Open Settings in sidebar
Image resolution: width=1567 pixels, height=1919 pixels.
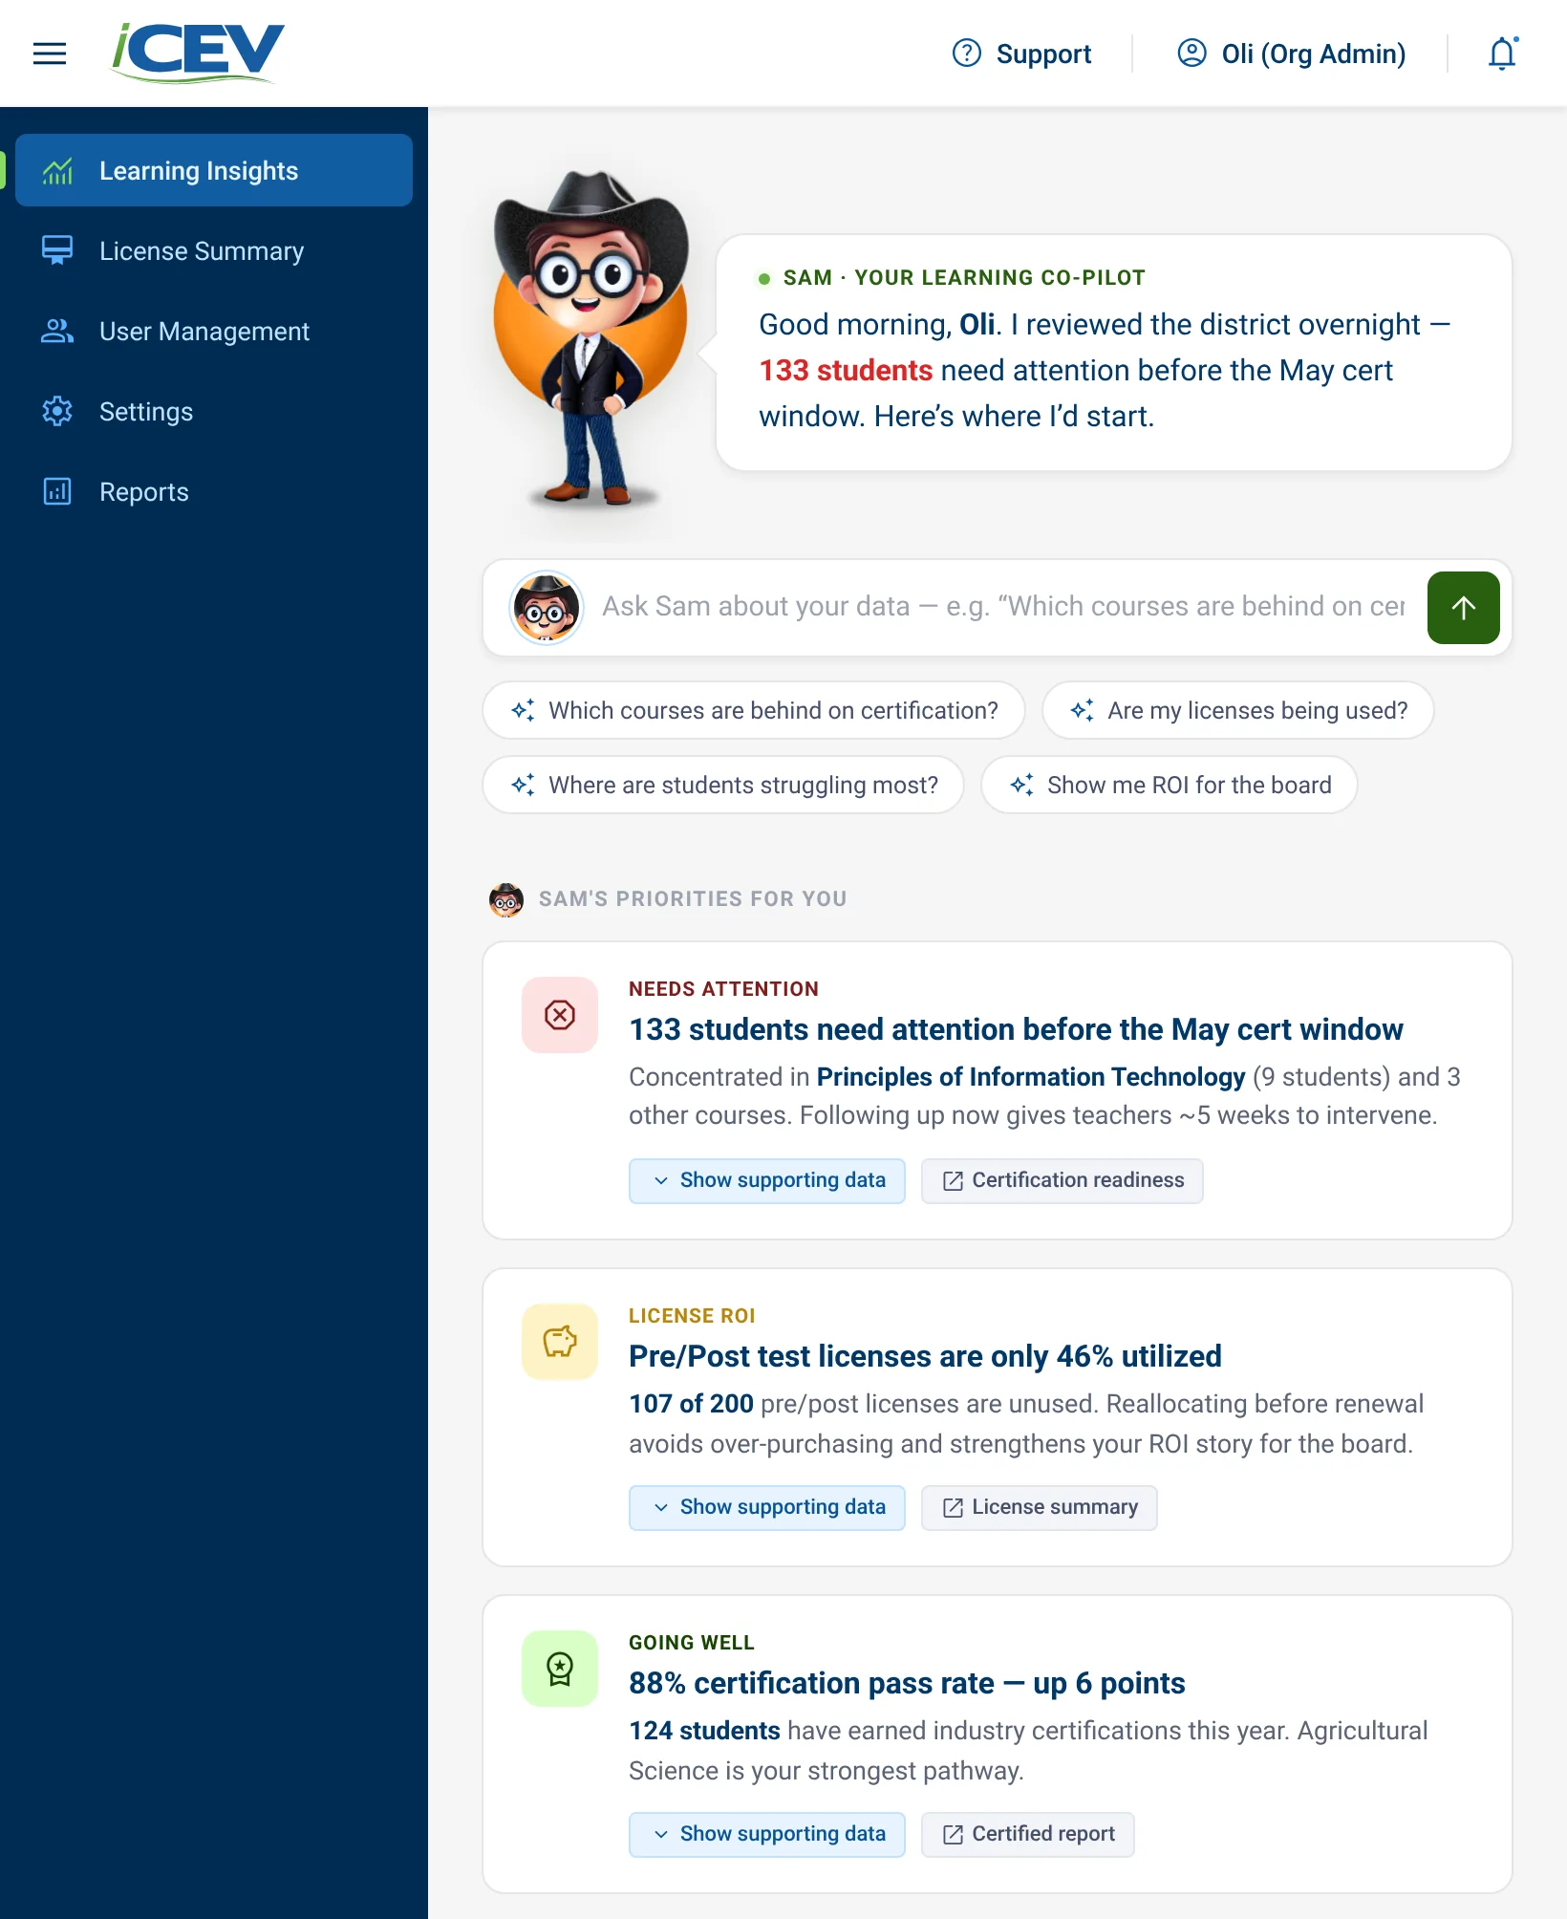[x=214, y=411]
